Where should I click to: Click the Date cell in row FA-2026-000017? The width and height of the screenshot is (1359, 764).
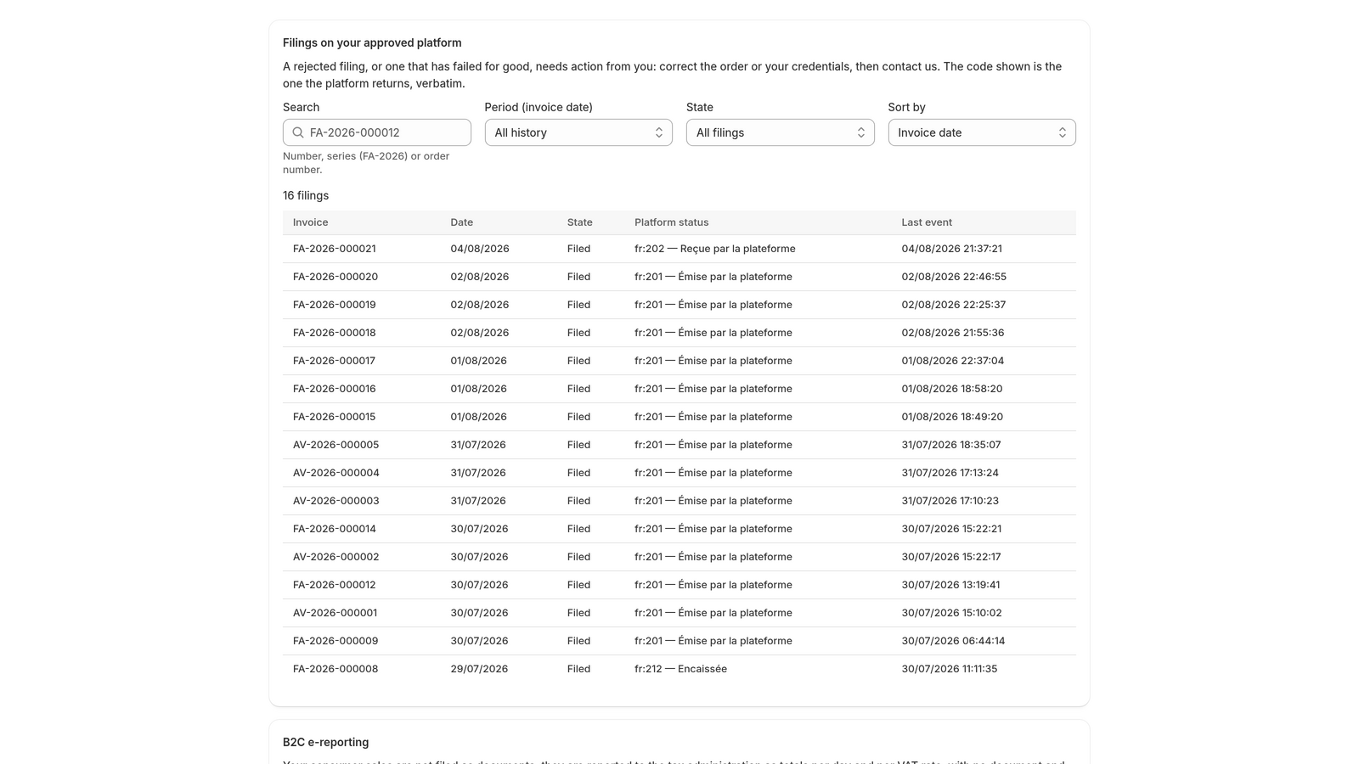[x=479, y=361]
